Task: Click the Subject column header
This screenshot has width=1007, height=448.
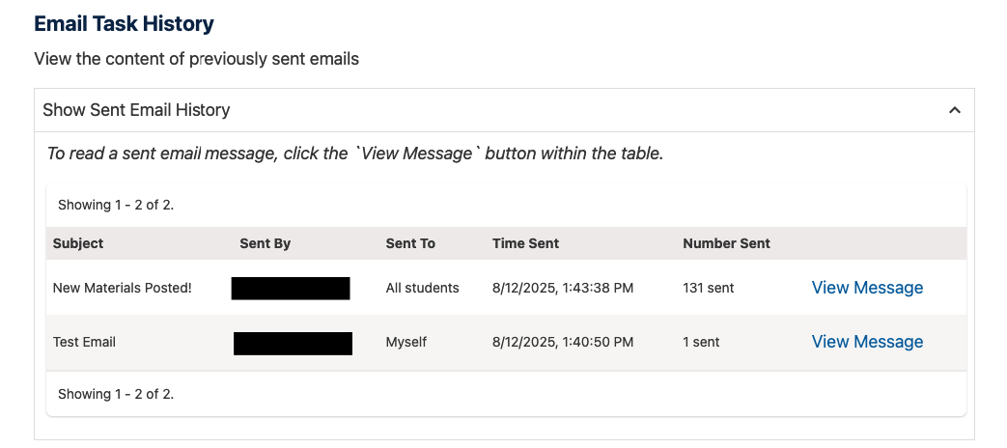Action: point(78,243)
